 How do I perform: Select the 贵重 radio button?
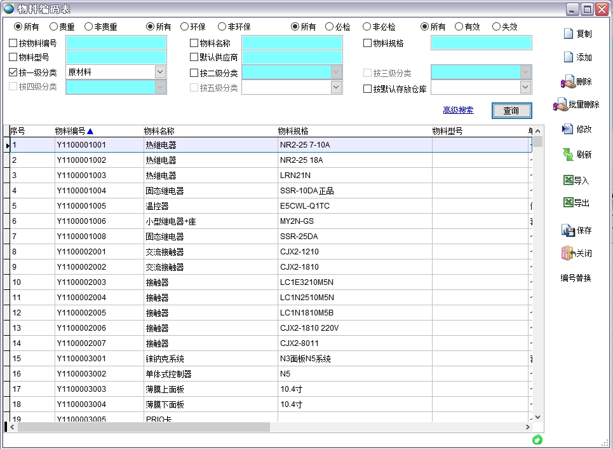tap(53, 27)
